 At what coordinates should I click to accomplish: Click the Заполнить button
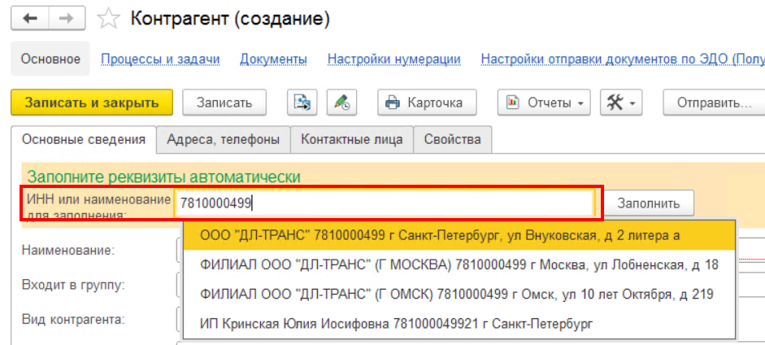649,203
